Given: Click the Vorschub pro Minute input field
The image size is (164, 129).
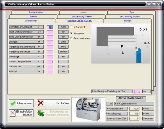Looking at the screenshot, I should [50, 52].
